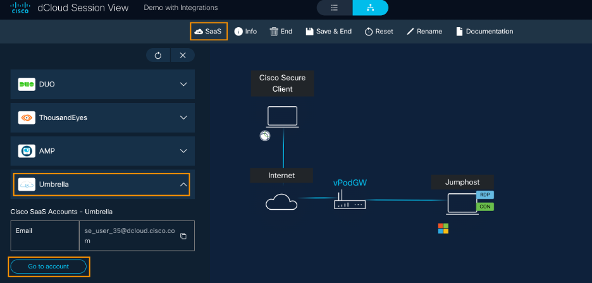592x283 pixels.
Task: Switch to list view toggle
Action: coord(335,8)
